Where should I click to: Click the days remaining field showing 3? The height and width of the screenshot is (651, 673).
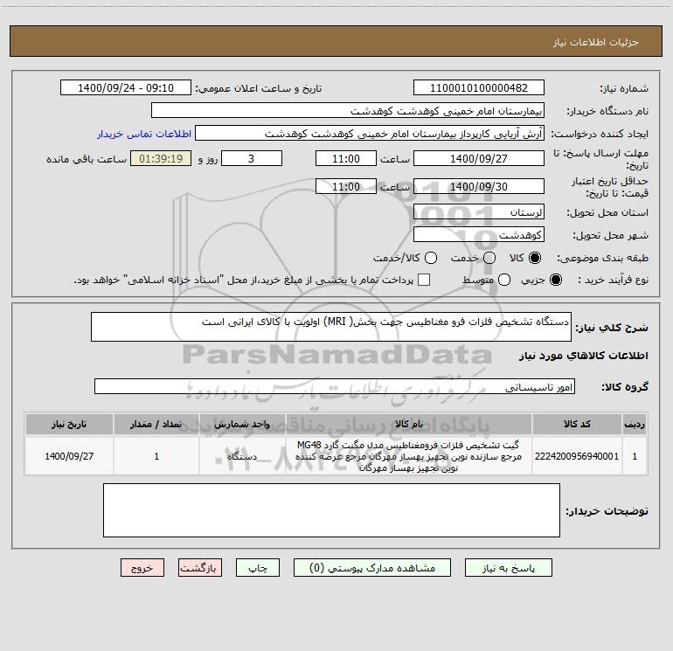[x=252, y=158]
